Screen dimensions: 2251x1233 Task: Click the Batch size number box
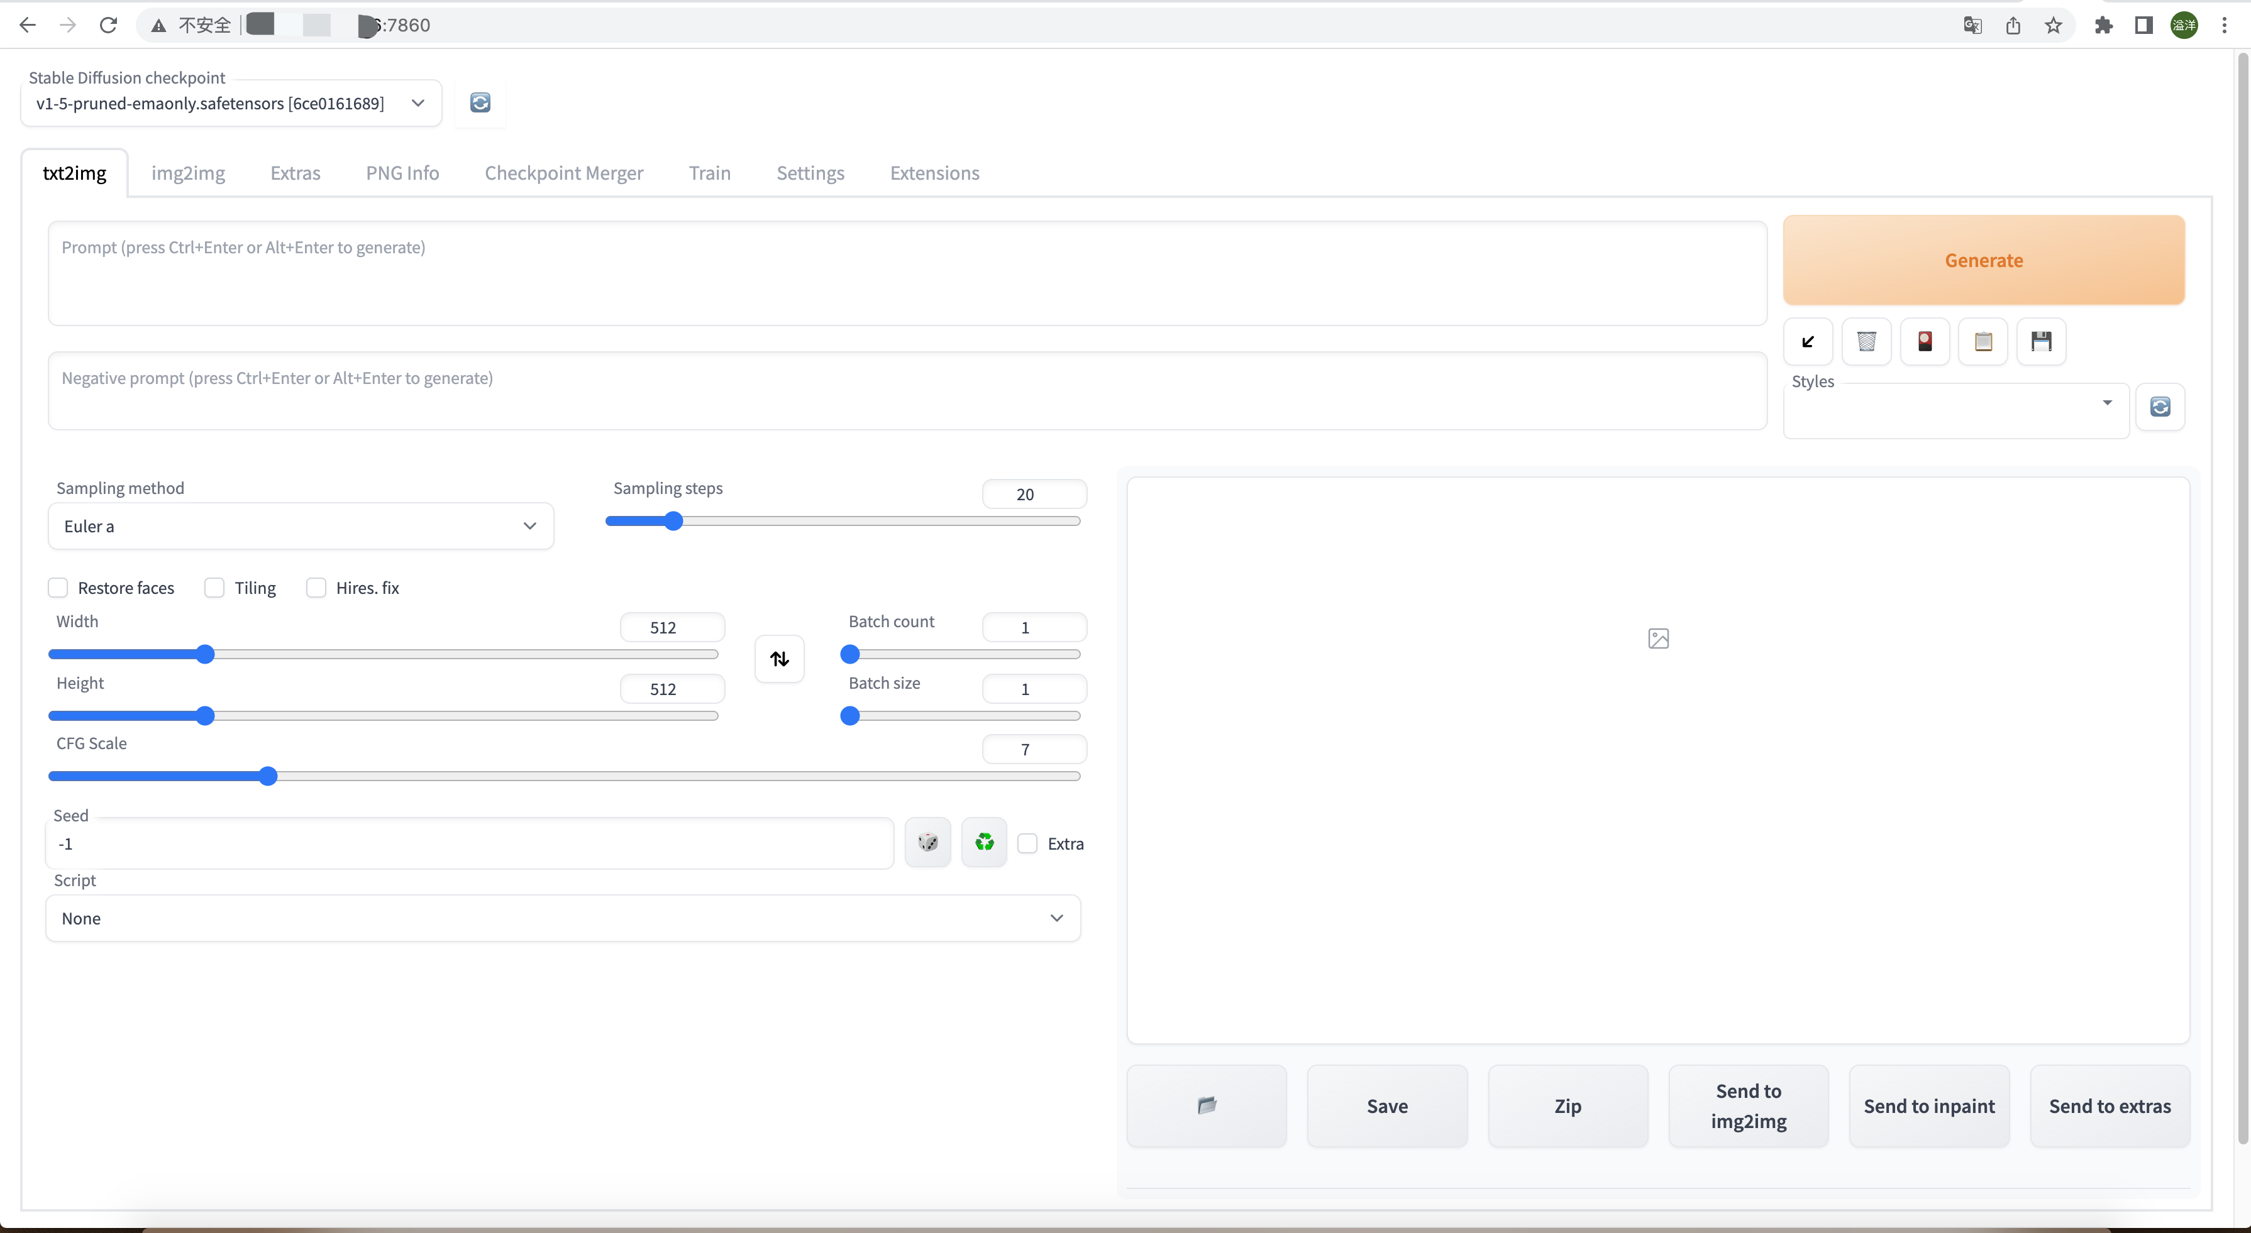[x=1034, y=689]
